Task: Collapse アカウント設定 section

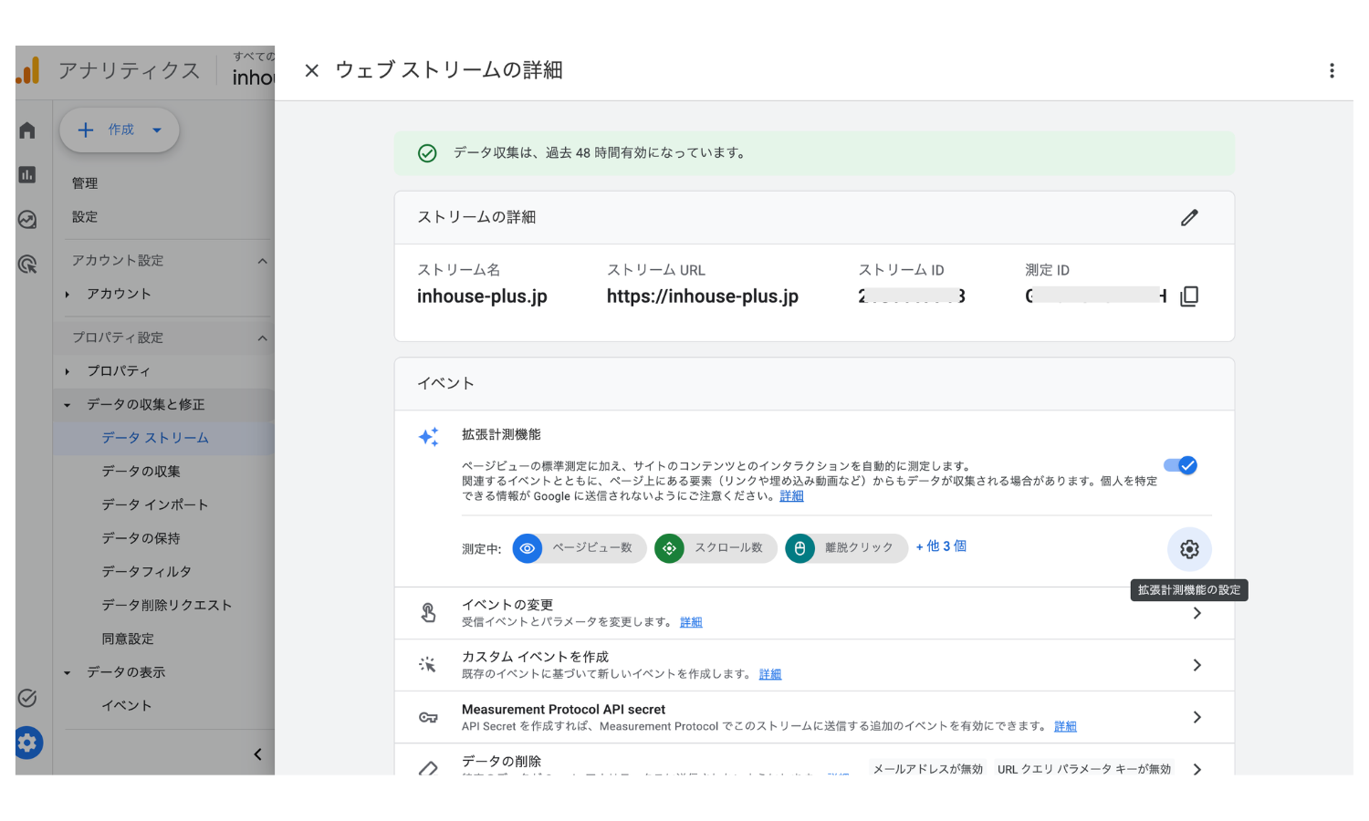Action: (x=262, y=261)
